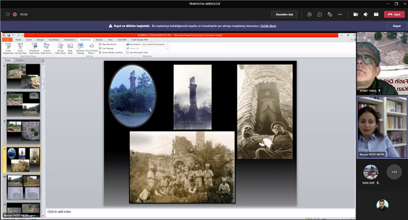The width and height of the screenshot is (408, 220).
Task: Open the participants panel in Teams
Action: tap(309, 15)
